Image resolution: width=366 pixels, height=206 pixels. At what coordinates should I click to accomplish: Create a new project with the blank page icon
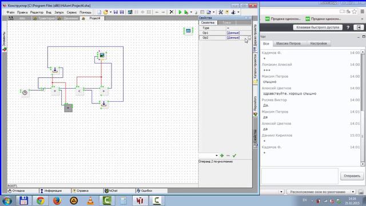(x=100, y=12)
